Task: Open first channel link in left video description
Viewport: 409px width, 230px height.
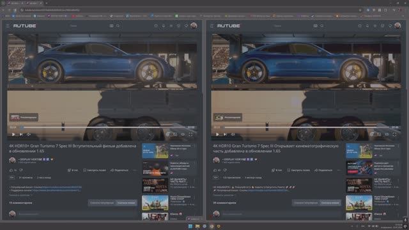Action: pos(62,187)
